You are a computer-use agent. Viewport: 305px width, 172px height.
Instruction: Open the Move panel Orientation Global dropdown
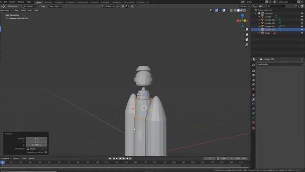coord(37,149)
